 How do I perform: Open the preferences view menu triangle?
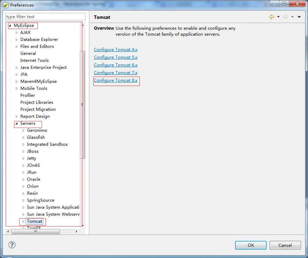click(299, 17)
